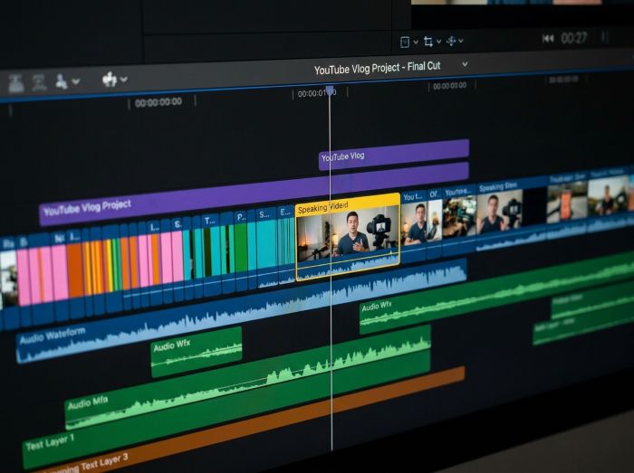Select the Transform tool icon
This screenshot has width=634, height=473.
pos(451,41)
